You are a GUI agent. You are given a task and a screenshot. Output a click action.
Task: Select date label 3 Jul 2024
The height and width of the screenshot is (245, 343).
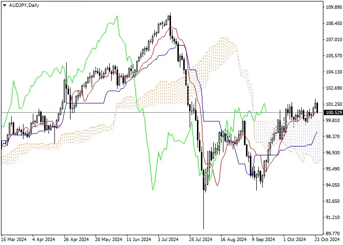coord(169,240)
